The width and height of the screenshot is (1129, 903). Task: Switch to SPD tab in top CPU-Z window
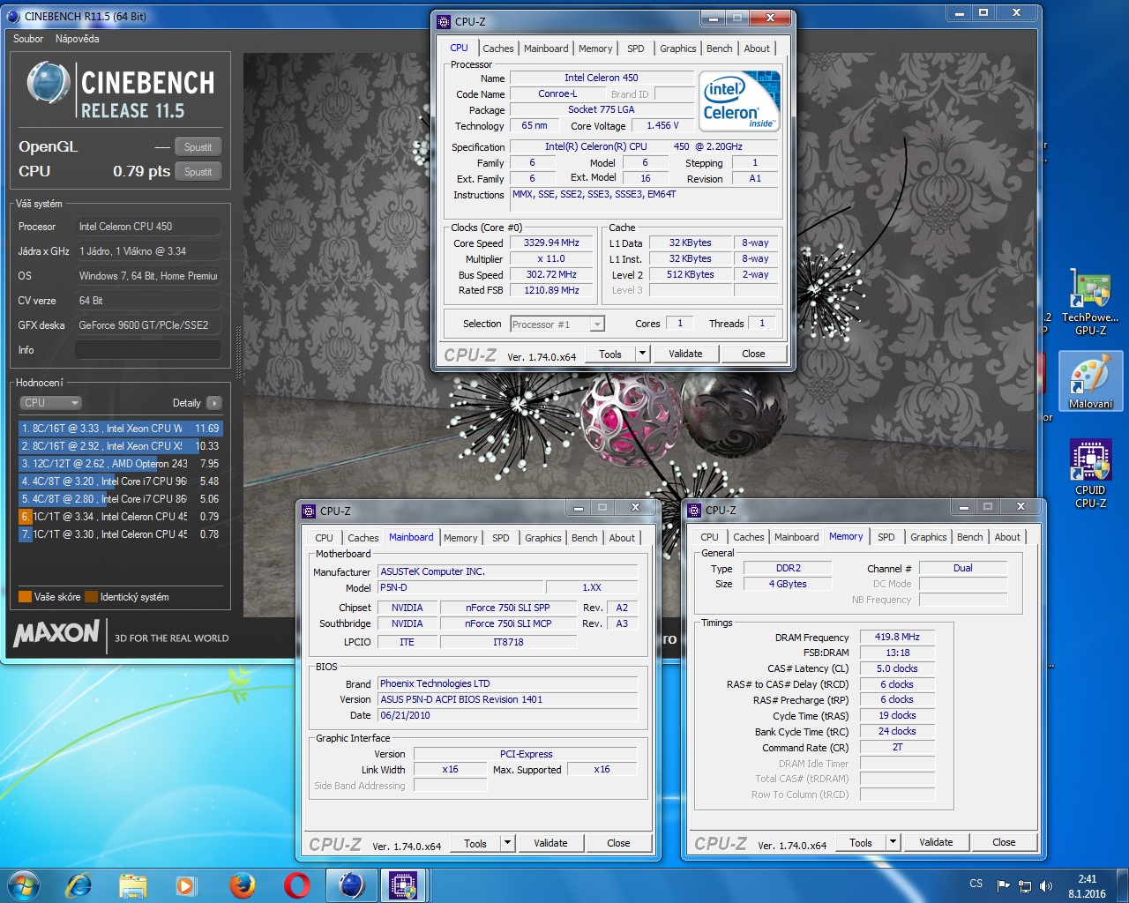tap(636, 49)
